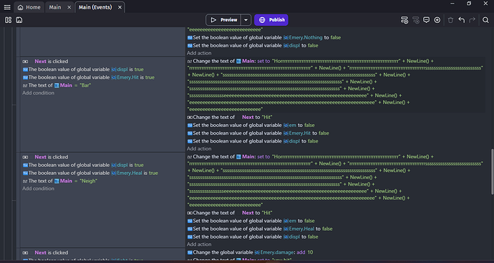Select Next is clicked condition in "Neigh" event

tap(45, 157)
